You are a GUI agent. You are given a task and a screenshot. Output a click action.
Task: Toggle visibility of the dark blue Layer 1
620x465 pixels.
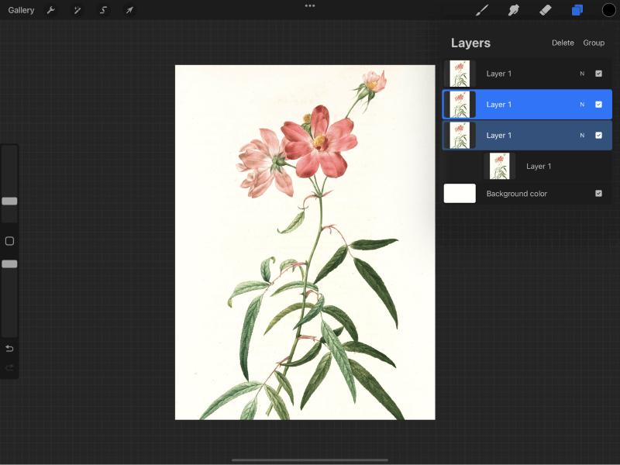(598, 135)
